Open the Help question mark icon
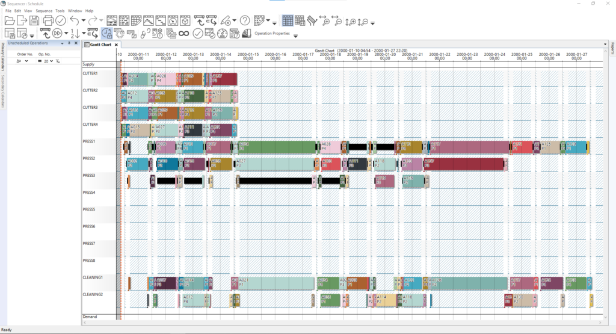Image resolution: width=616 pixels, height=334 pixels. pyautogui.click(x=245, y=20)
